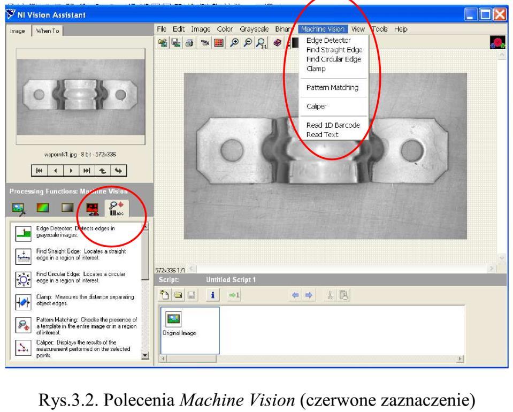Click the Acquire Image camera icon
Viewport: 513px width, 412px height.
coord(205,43)
